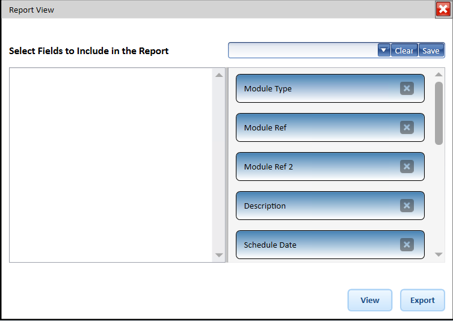Remove the Description field
This screenshot has height=321, width=453.
[407, 206]
